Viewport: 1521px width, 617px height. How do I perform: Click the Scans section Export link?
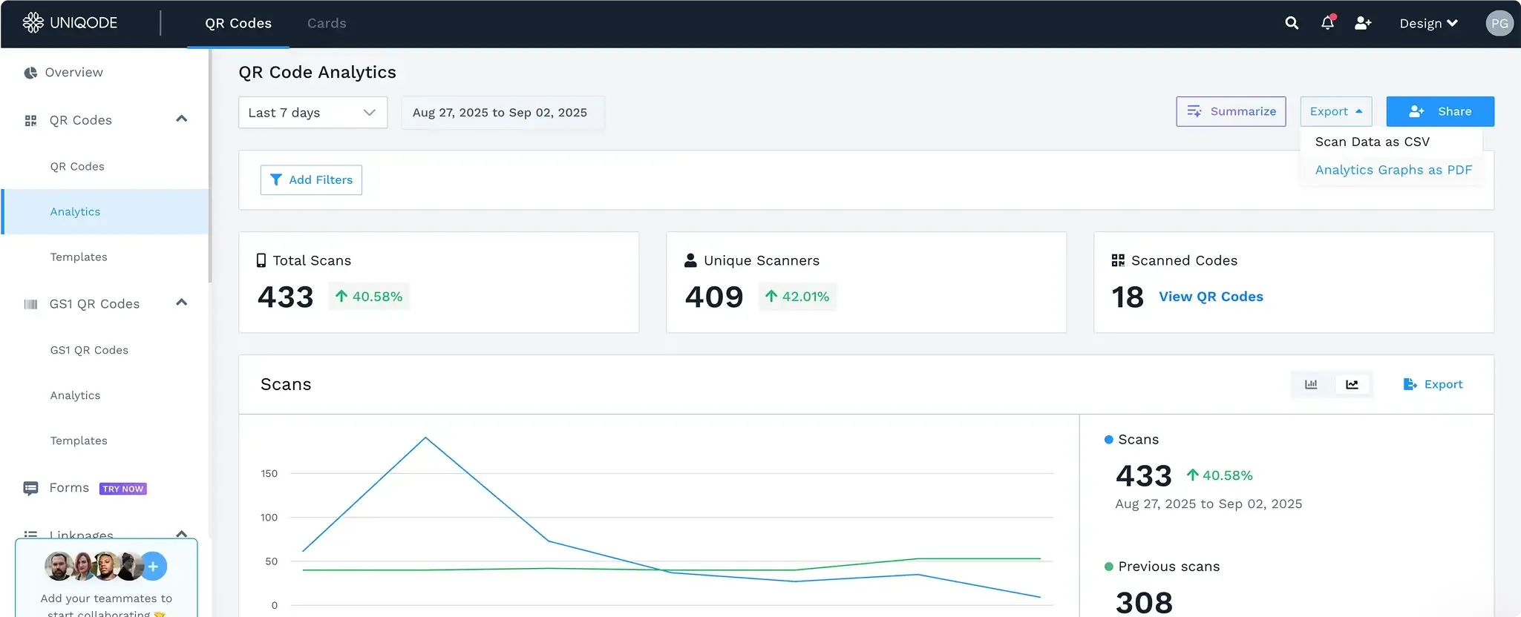coord(1433,384)
